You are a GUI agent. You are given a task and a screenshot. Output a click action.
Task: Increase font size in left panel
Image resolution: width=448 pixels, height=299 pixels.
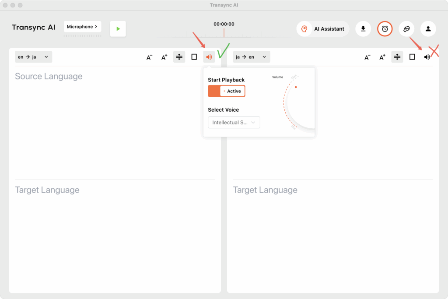164,57
